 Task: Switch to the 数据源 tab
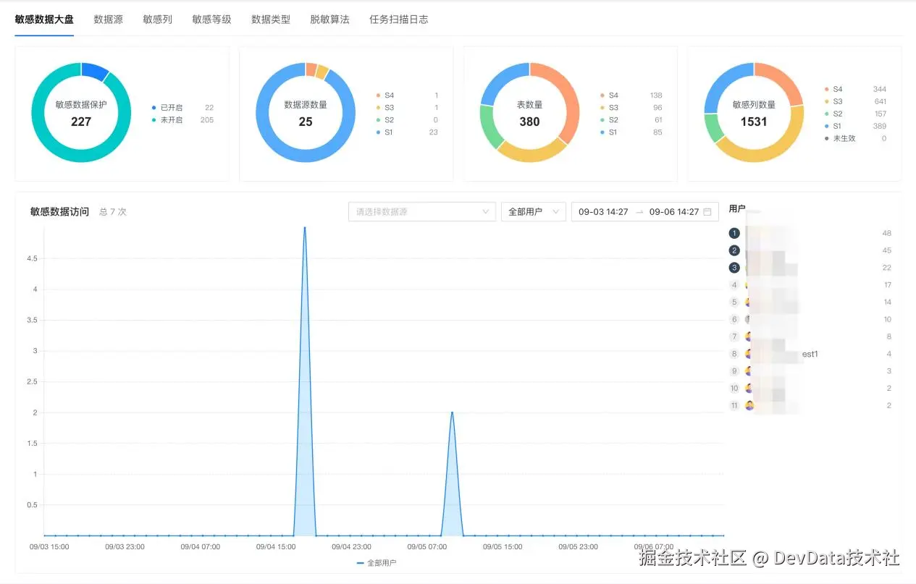(108, 20)
